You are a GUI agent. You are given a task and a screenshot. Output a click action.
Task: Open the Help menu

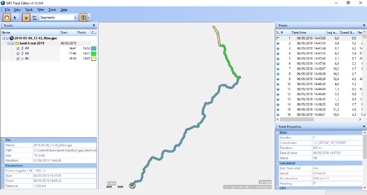(64, 10)
